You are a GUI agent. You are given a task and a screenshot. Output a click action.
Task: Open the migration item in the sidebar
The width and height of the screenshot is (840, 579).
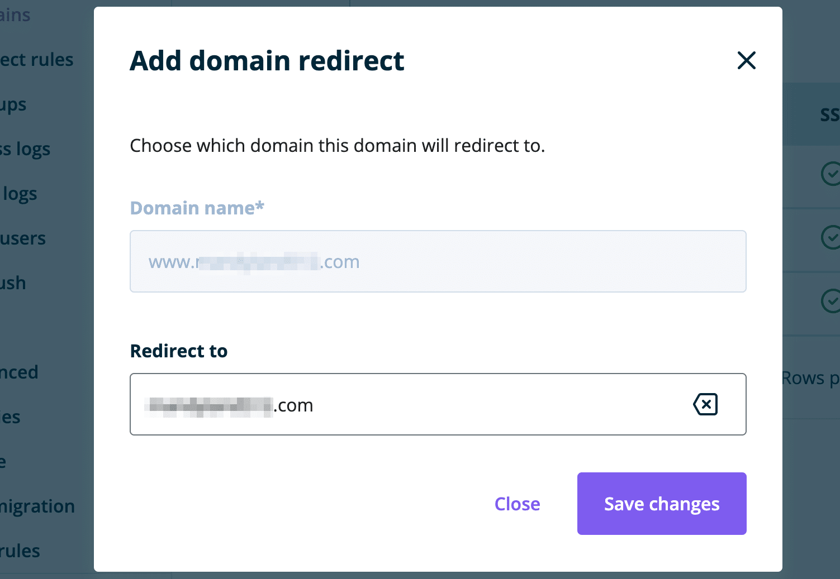coord(37,506)
